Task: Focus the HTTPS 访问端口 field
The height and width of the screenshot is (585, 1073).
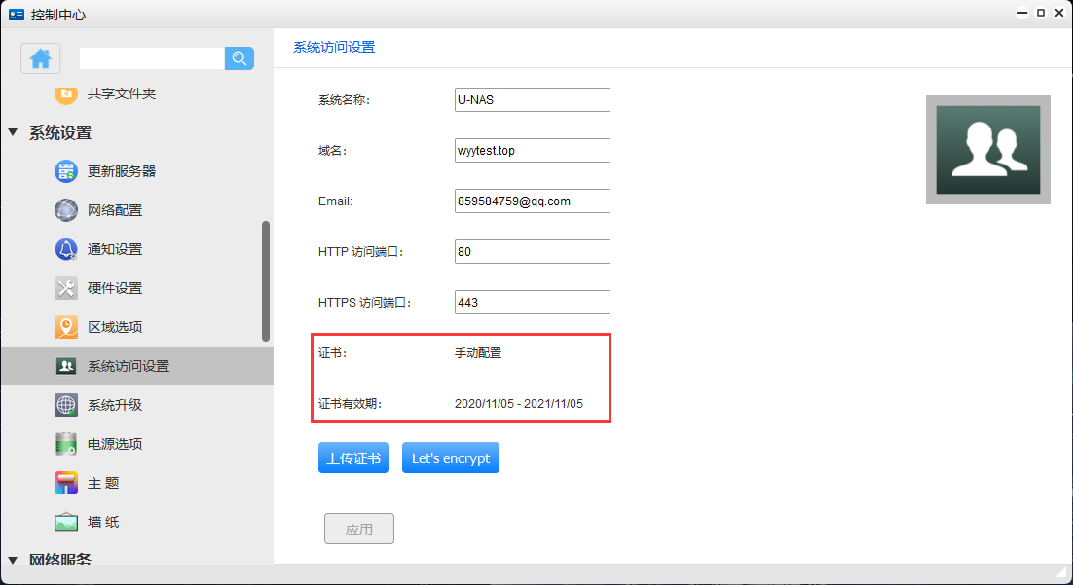Action: pos(532,302)
